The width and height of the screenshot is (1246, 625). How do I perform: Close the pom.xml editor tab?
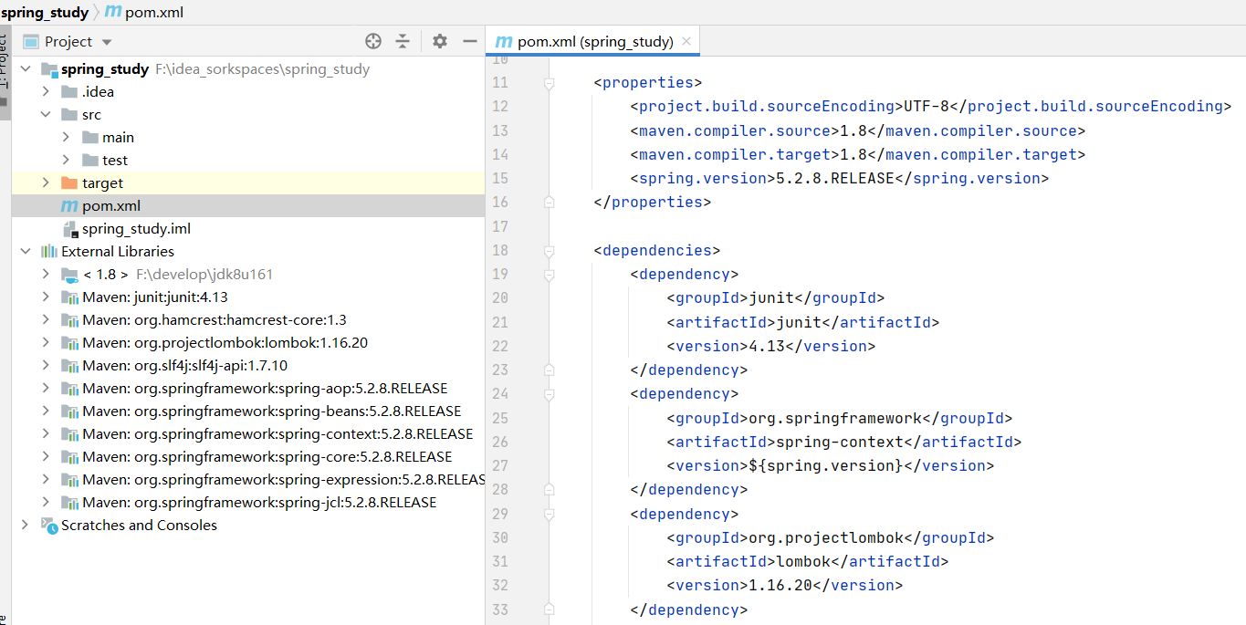(x=686, y=41)
